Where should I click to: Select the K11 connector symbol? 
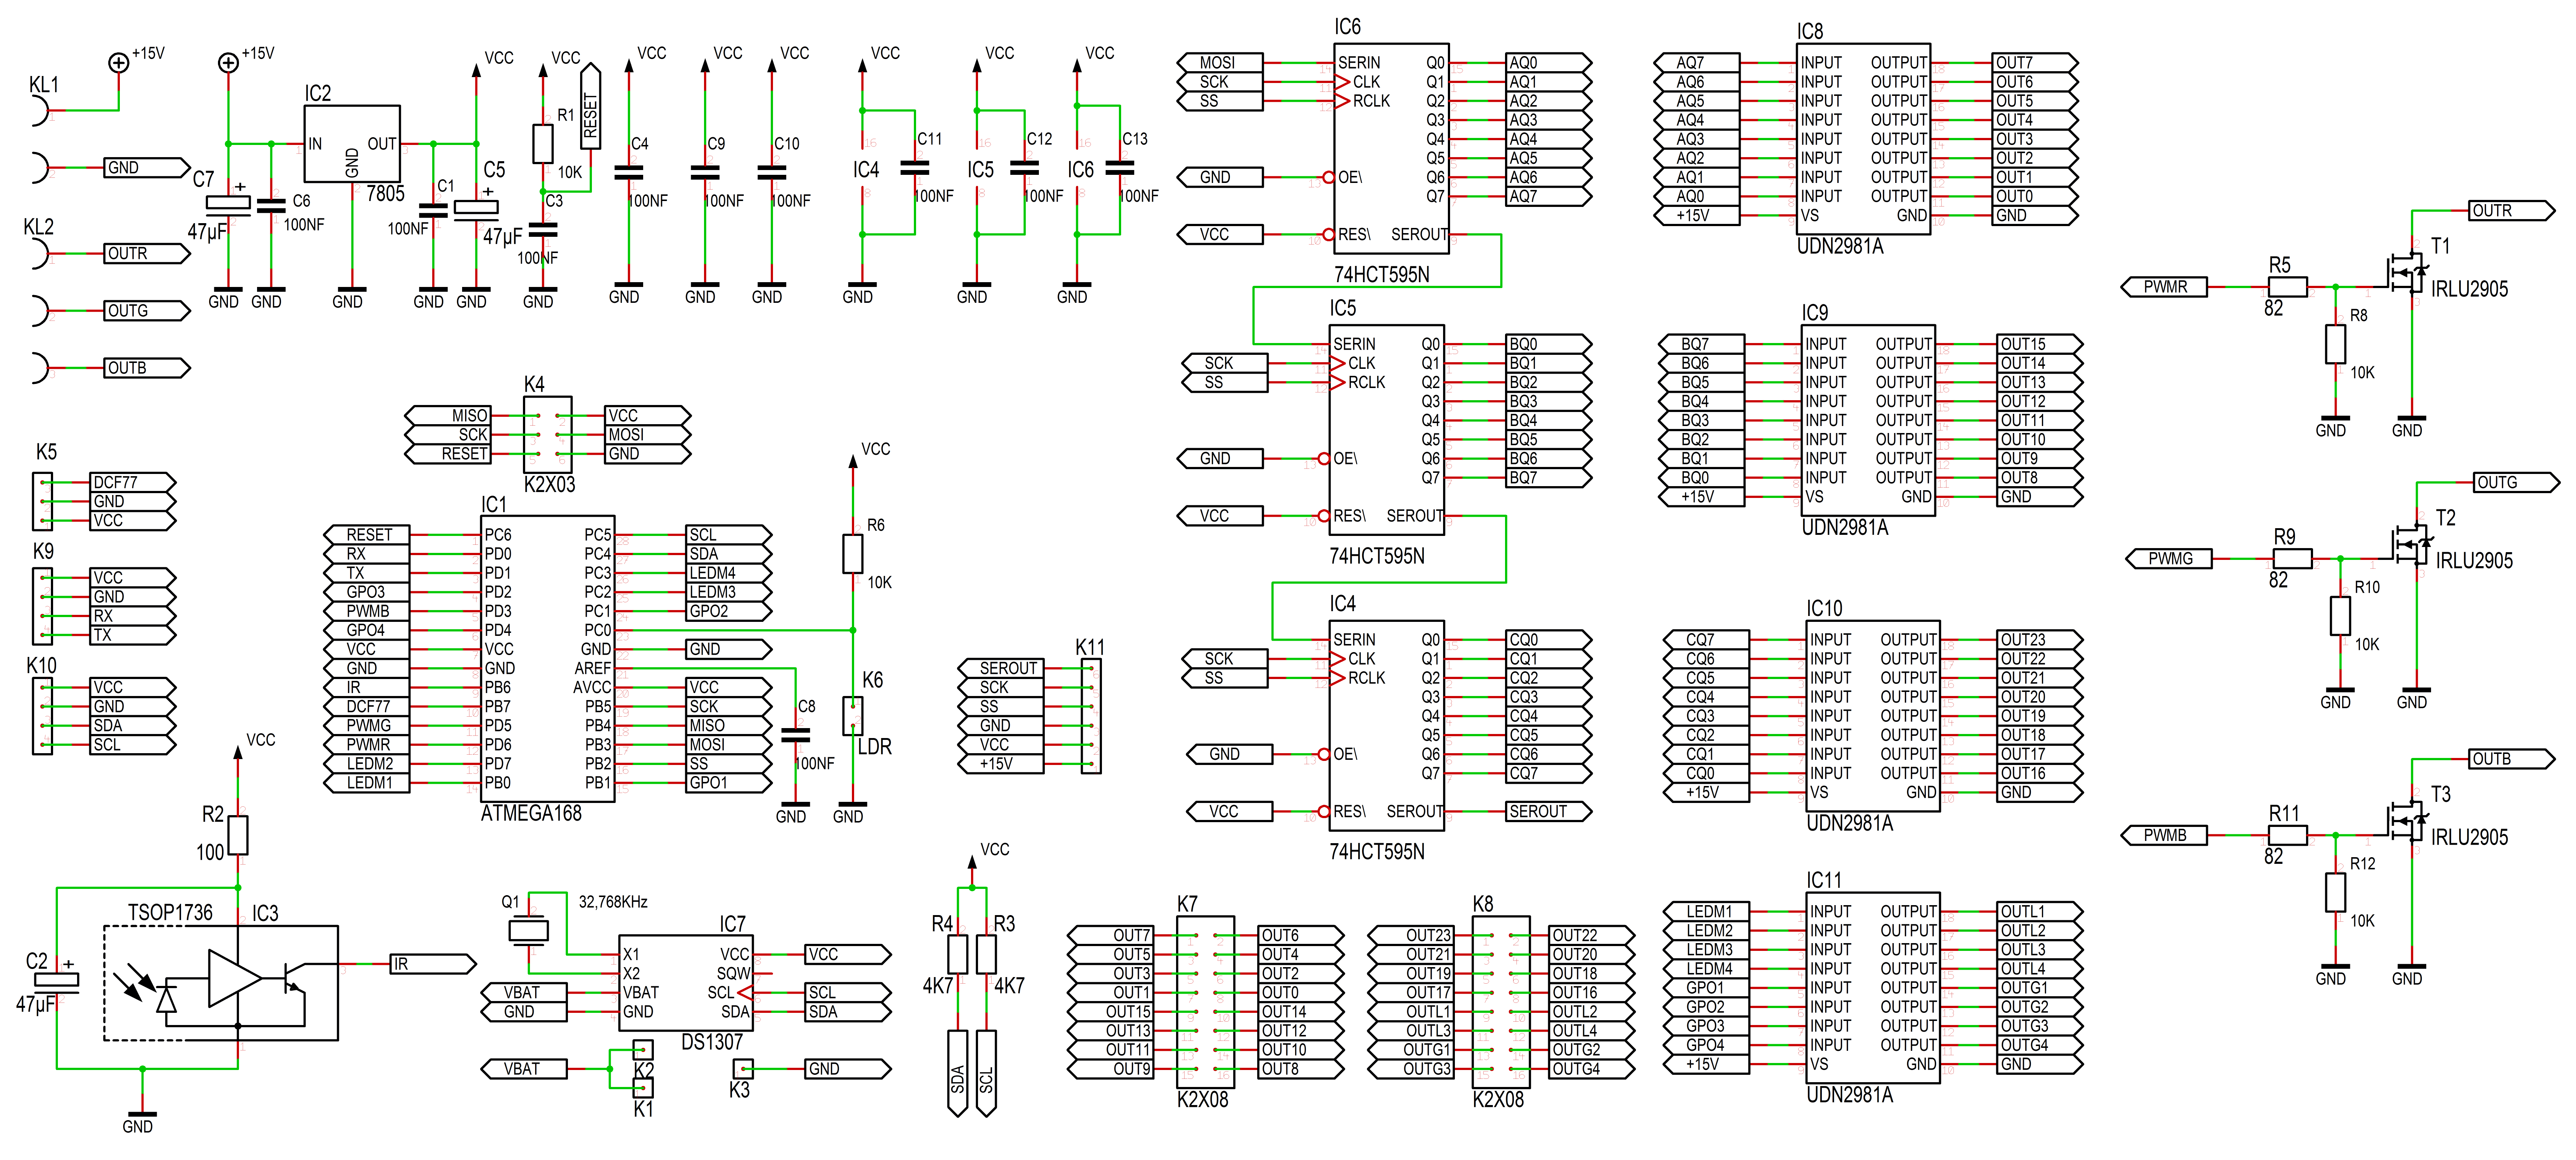[1091, 716]
